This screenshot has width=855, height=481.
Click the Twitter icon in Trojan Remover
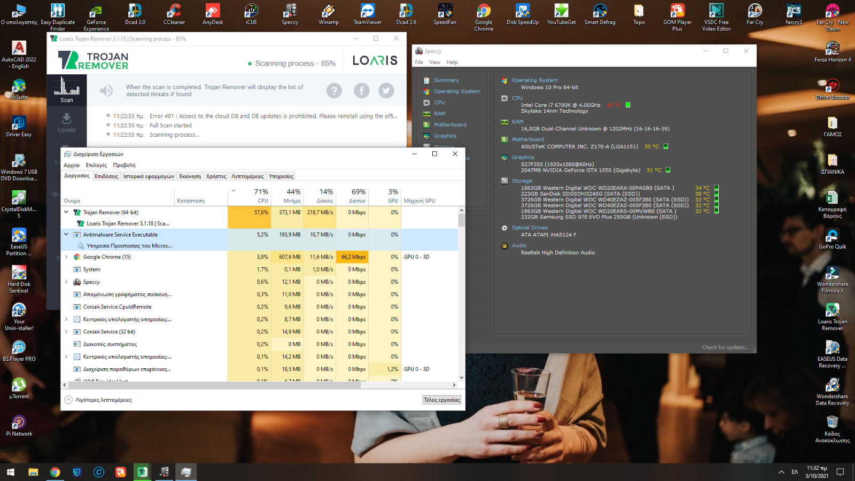(386, 91)
